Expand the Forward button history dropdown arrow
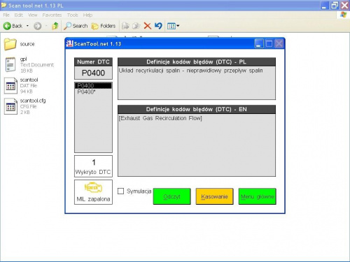This screenshot has height=262, width=350. tap(46, 26)
